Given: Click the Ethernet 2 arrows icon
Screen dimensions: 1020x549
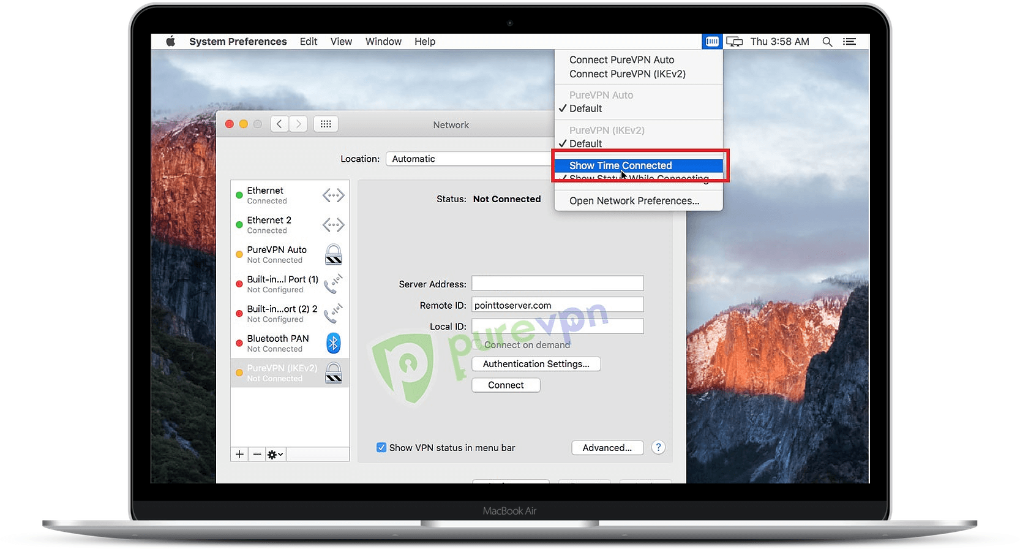Looking at the screenshot, I should click(x=334, y=225).
